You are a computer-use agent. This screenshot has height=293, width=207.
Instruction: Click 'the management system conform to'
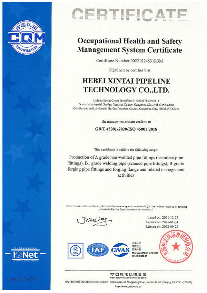(126, 122)
